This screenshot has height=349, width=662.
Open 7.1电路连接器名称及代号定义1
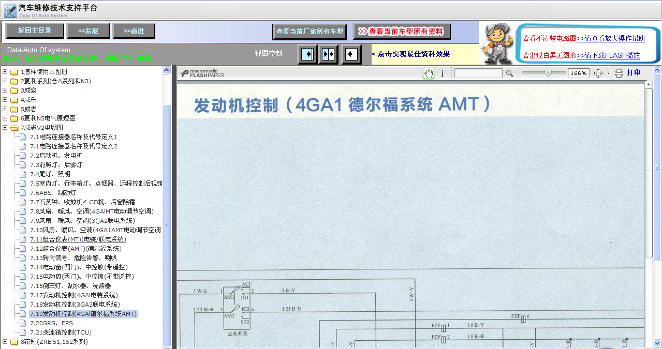tap(73, 137)
